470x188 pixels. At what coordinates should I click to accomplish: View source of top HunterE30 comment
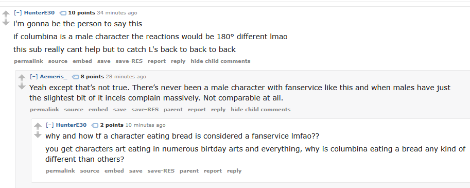58,61
